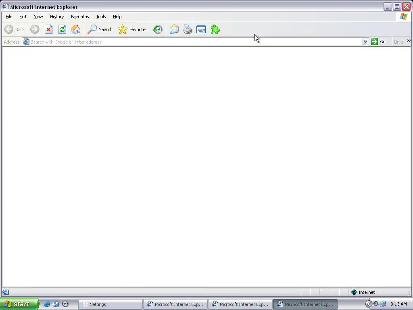Open the Tools menu
This screenshot has height=310, width=413.
(x=101, y=17)
